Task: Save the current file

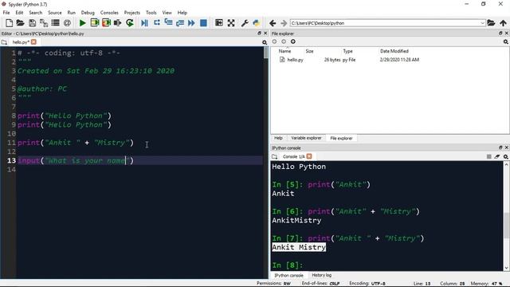Action: click(32, 23)
